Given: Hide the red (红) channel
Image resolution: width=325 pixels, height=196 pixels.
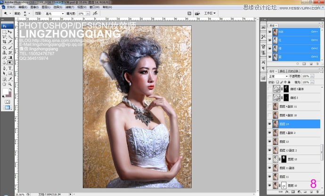Looking at the screenshot, I should pos(270,40).
